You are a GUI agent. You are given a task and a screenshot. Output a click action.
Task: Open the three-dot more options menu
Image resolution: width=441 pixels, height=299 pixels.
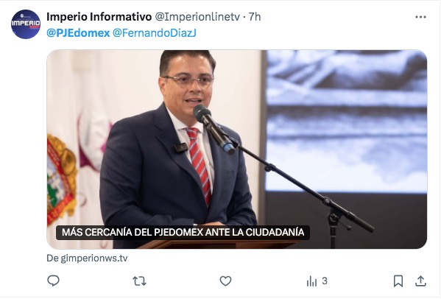tap(420, 17)
